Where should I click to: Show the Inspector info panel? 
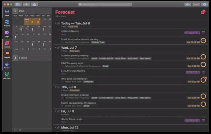(204, 4)
